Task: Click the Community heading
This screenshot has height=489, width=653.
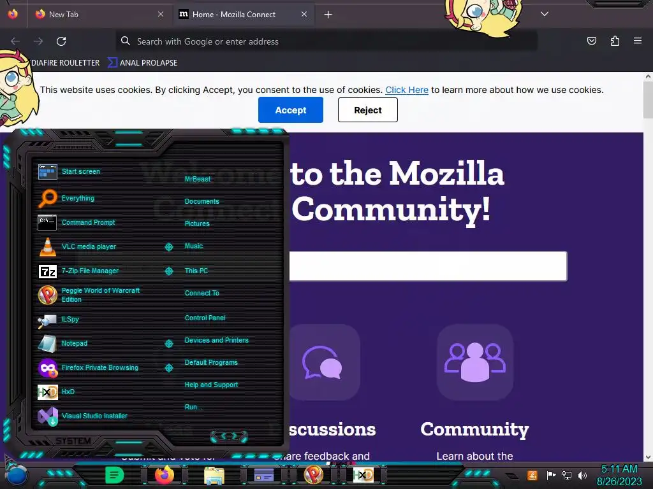Action: (474, 430)
